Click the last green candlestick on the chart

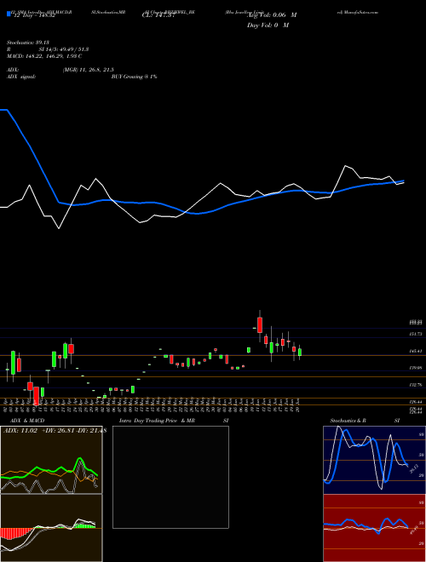pyautogui.click(x=300, y=353)
